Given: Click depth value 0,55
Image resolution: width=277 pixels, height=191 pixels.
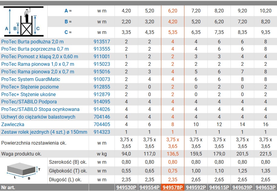Looking at the screenshot, I should click(126, 171).
